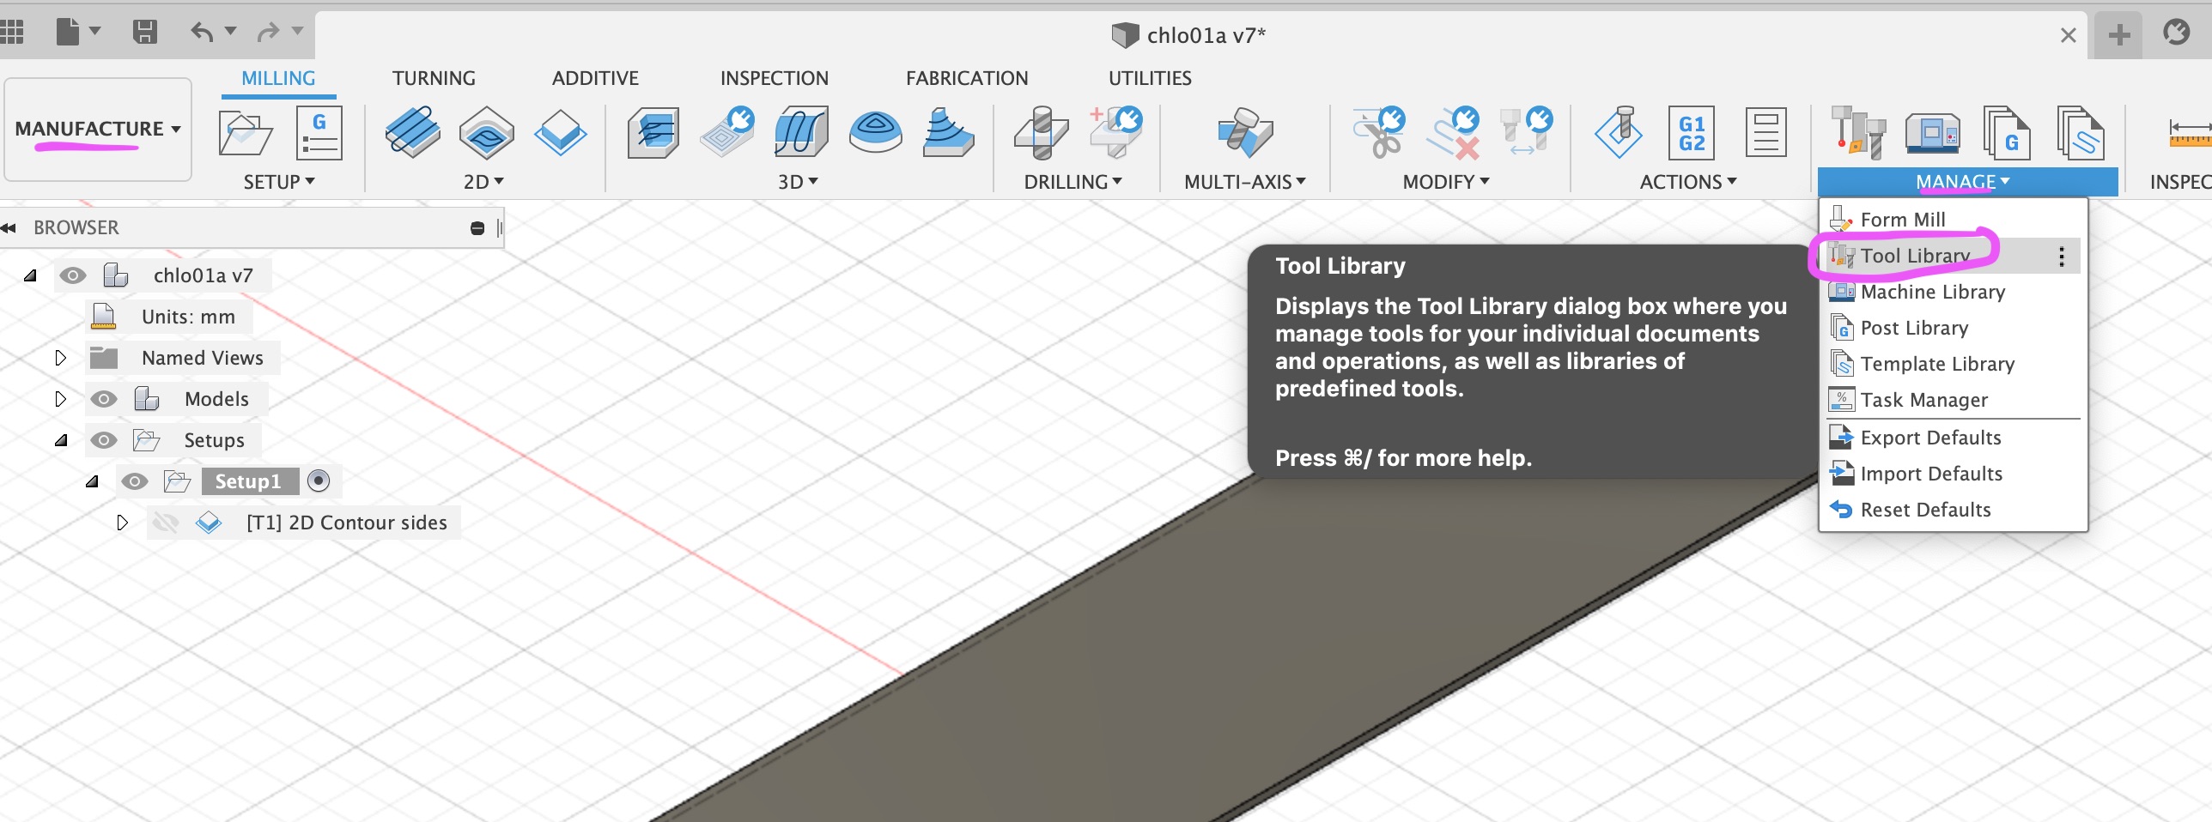The height and width of the screenshot is (822, 2212).
Task: Toggle visibility of chlo01a v7 root
Action: tap(72, 275)
